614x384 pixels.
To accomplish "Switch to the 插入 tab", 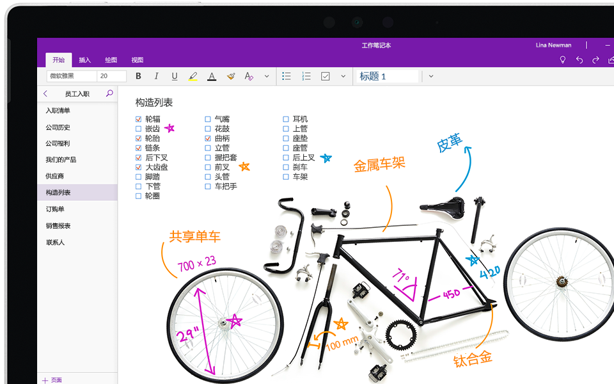I will click(x=84, y=60).
